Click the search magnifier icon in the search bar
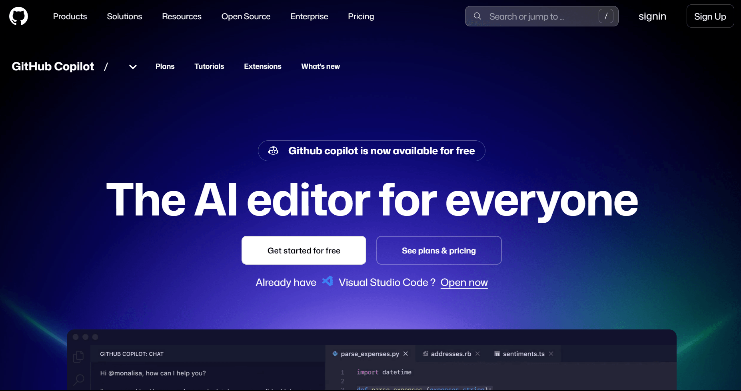741x391 pixels. pos(477,16)
